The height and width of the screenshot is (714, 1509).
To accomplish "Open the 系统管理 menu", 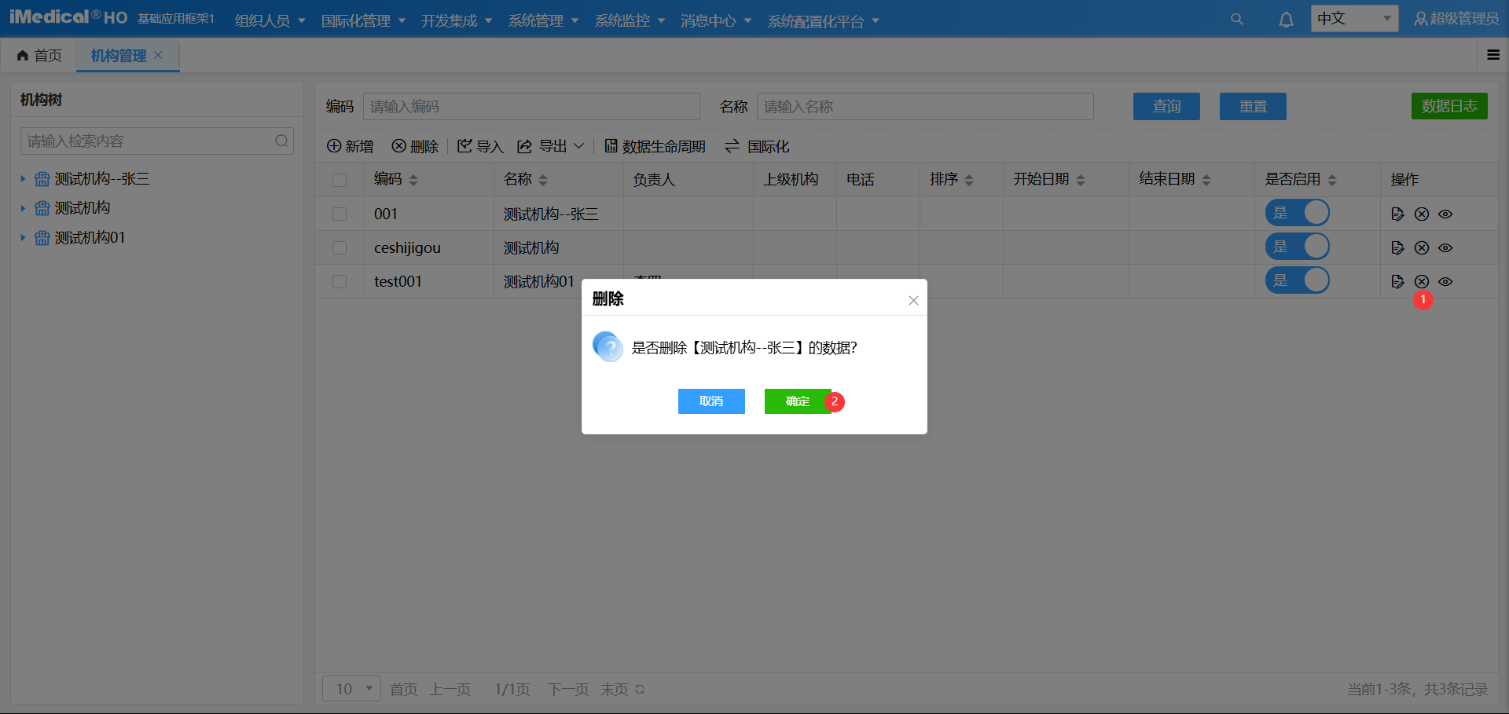I will pos(543,20).
